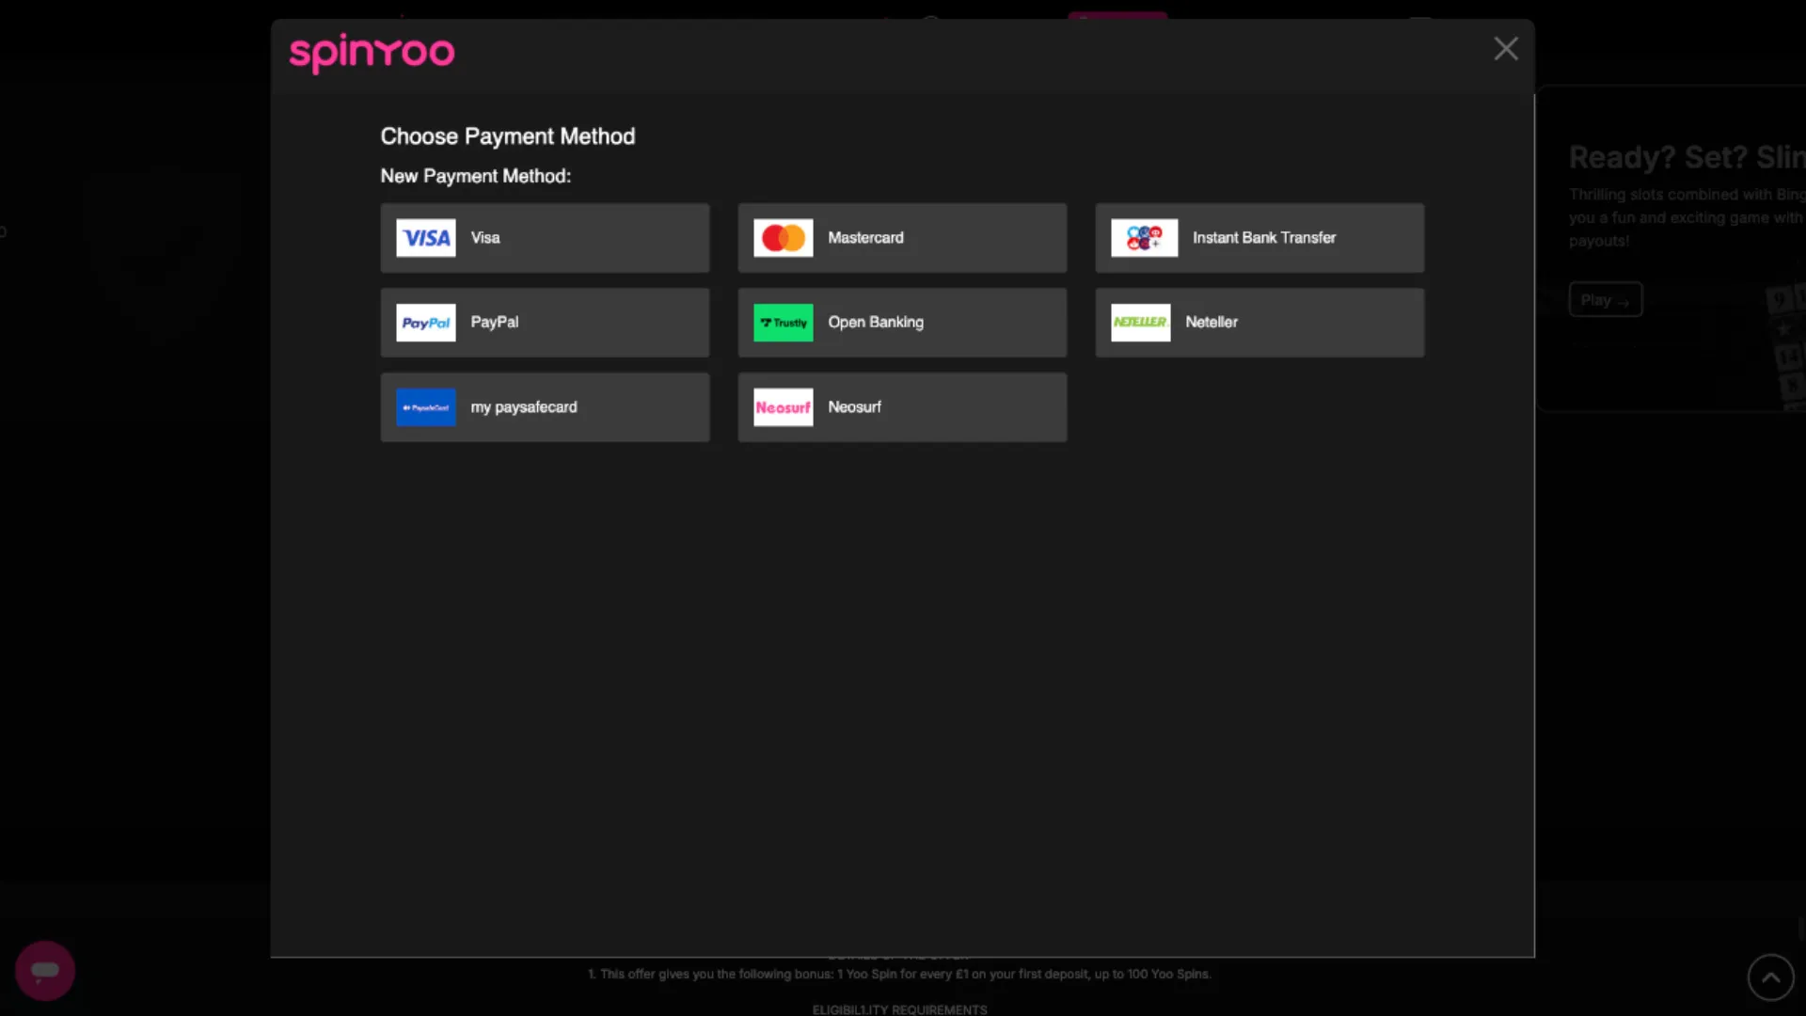Click the Instant Bank Transfer logo icon

click(1144, 238)
